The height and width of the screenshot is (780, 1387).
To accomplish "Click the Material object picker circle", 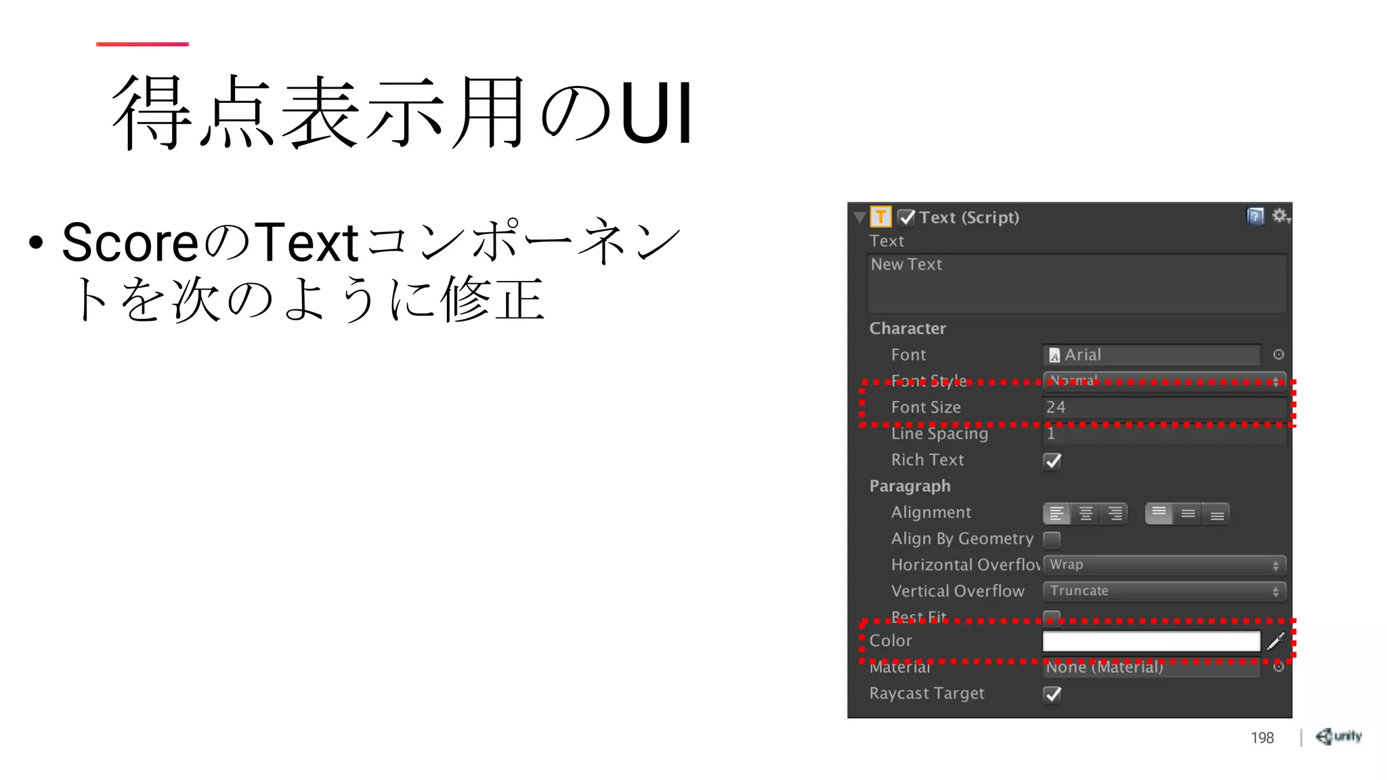I will pyautogui.click(x=1278, y=667).
